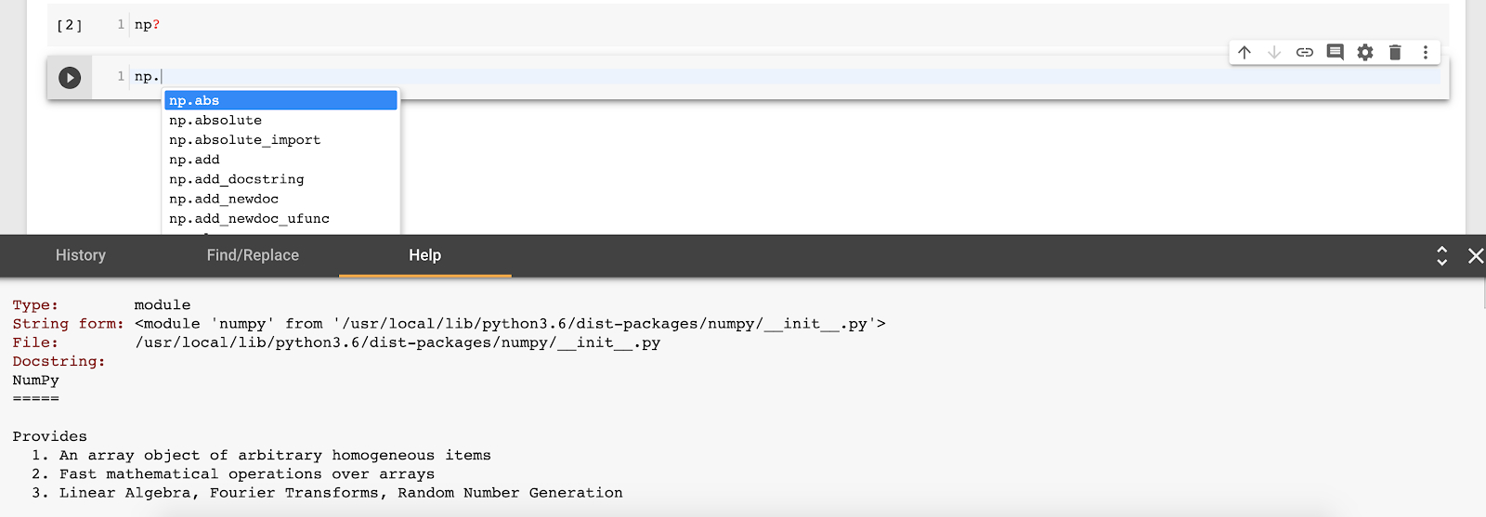Select np.add from suggestions

tap(280, 160)
